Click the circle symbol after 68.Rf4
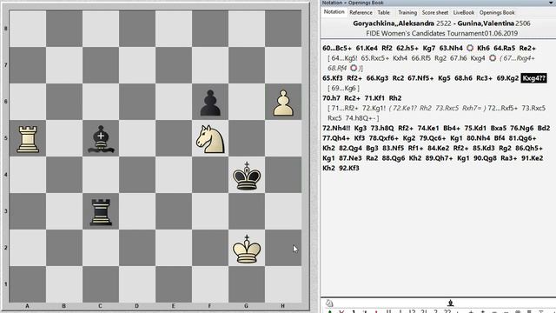This screenshot has width=556, height=313. [354, 68]
